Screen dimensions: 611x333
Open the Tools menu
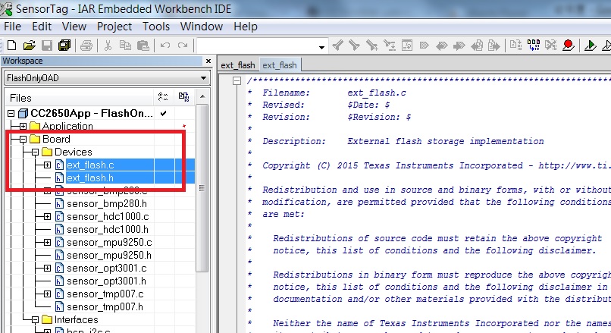click(x=156, y=27)
